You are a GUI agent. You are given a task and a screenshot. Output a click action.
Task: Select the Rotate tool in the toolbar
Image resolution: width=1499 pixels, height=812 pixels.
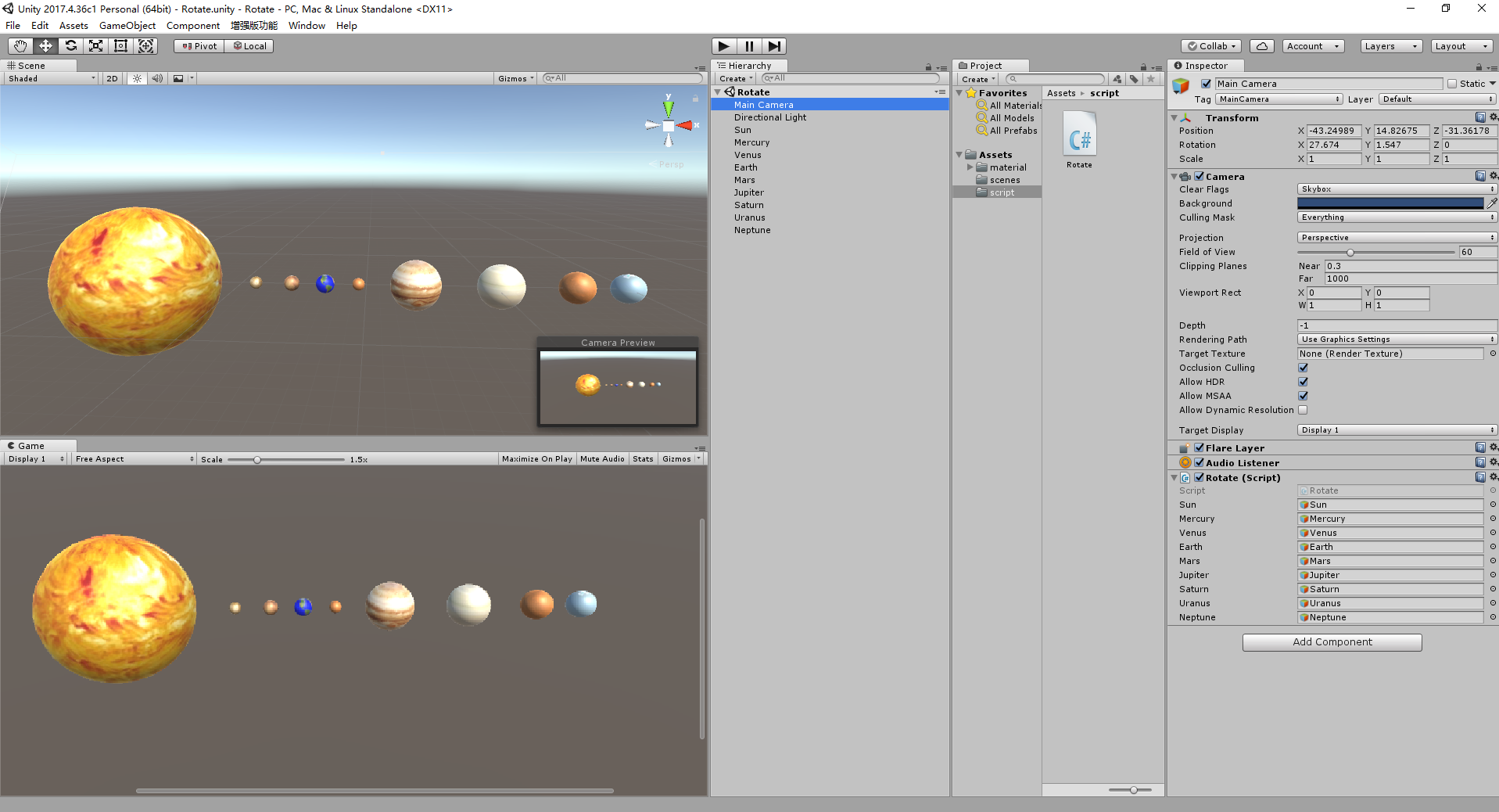tap(70, 46)
